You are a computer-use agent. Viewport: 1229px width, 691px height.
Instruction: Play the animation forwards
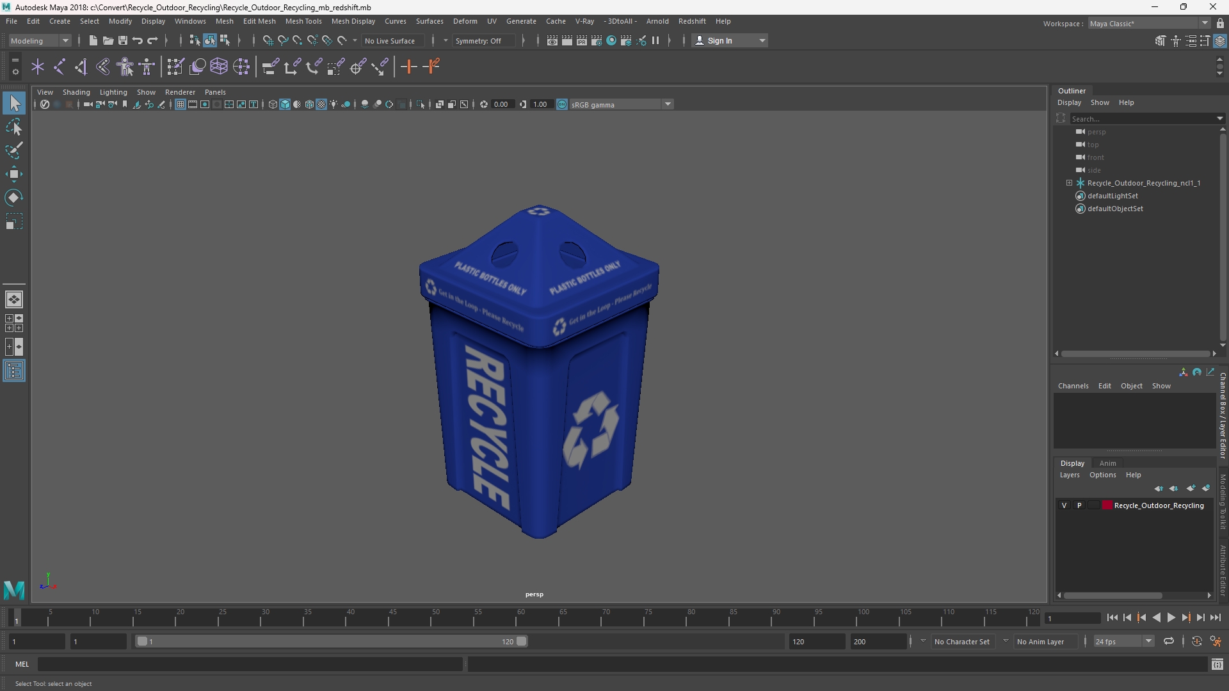1171,618
